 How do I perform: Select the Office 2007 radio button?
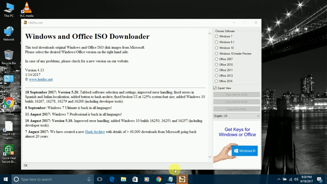tap(217, 59)
